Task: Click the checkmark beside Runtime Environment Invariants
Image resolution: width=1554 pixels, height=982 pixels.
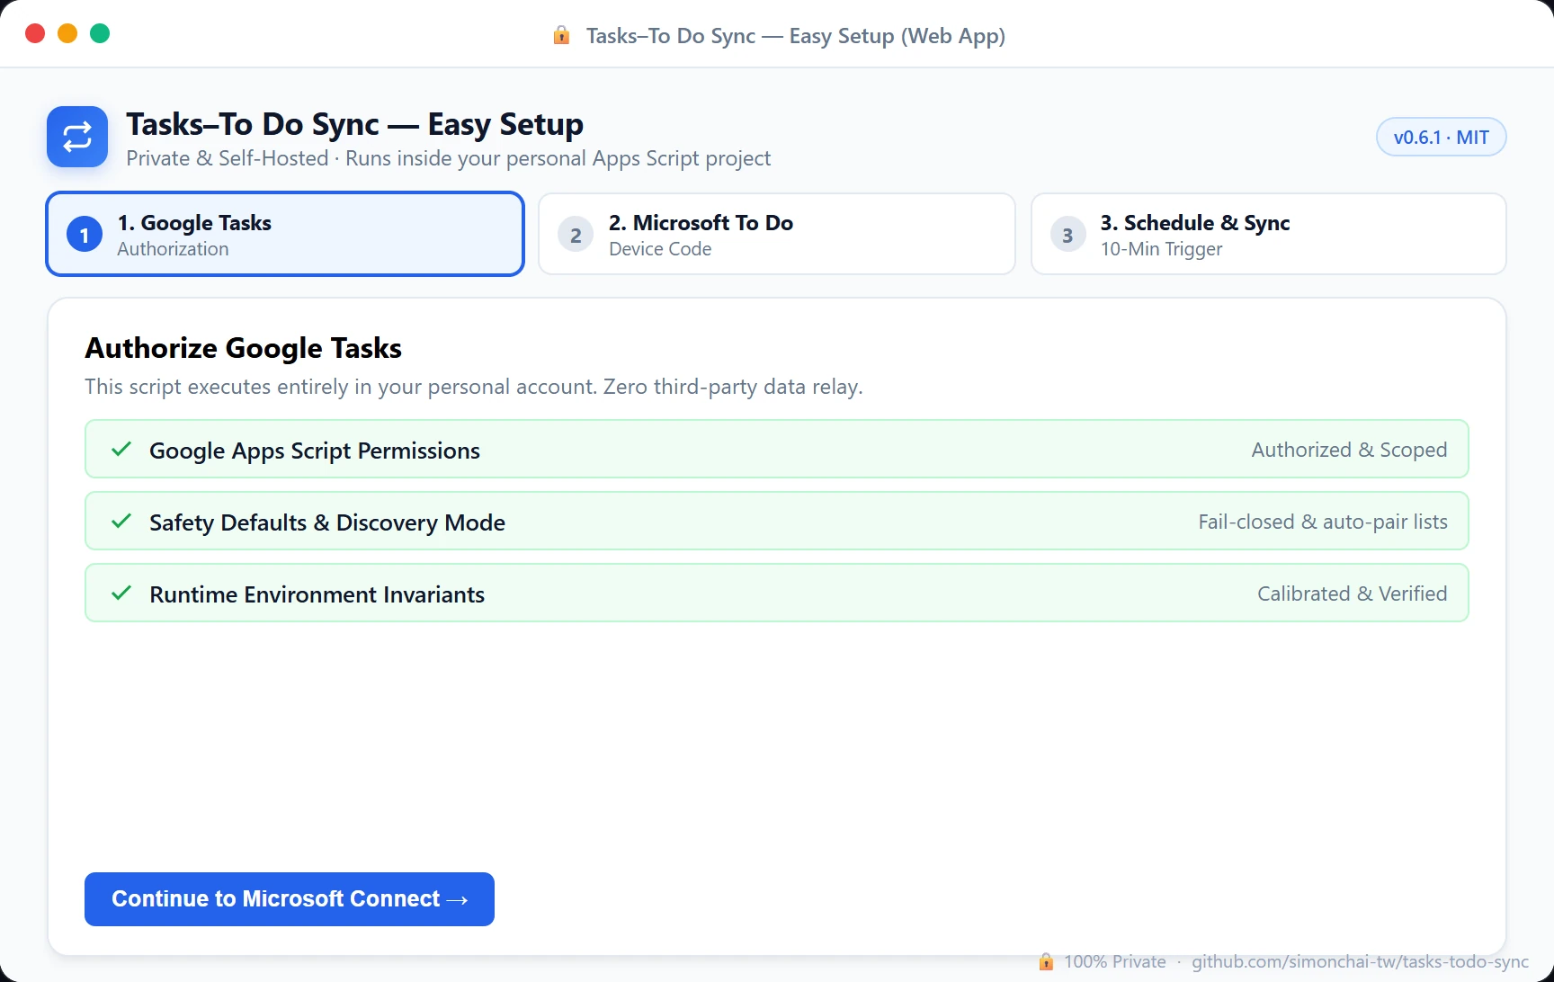Action: click(121, 593)
